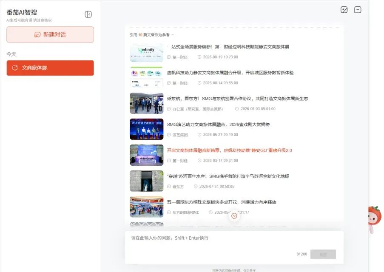Viewport: 384px width, 272px height.
Task: Click the 0/200 character counter
Action: click(302, 254)
